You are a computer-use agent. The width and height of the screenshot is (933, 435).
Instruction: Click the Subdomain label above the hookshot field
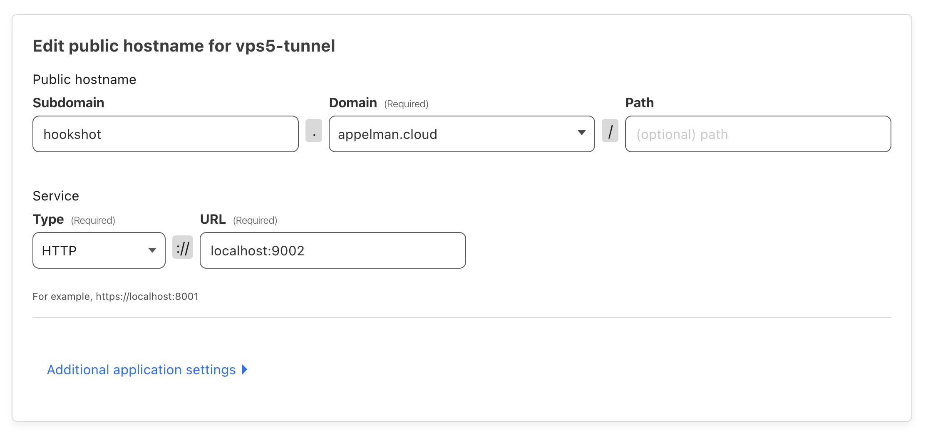pyautogui.click(x=68, y=102)
